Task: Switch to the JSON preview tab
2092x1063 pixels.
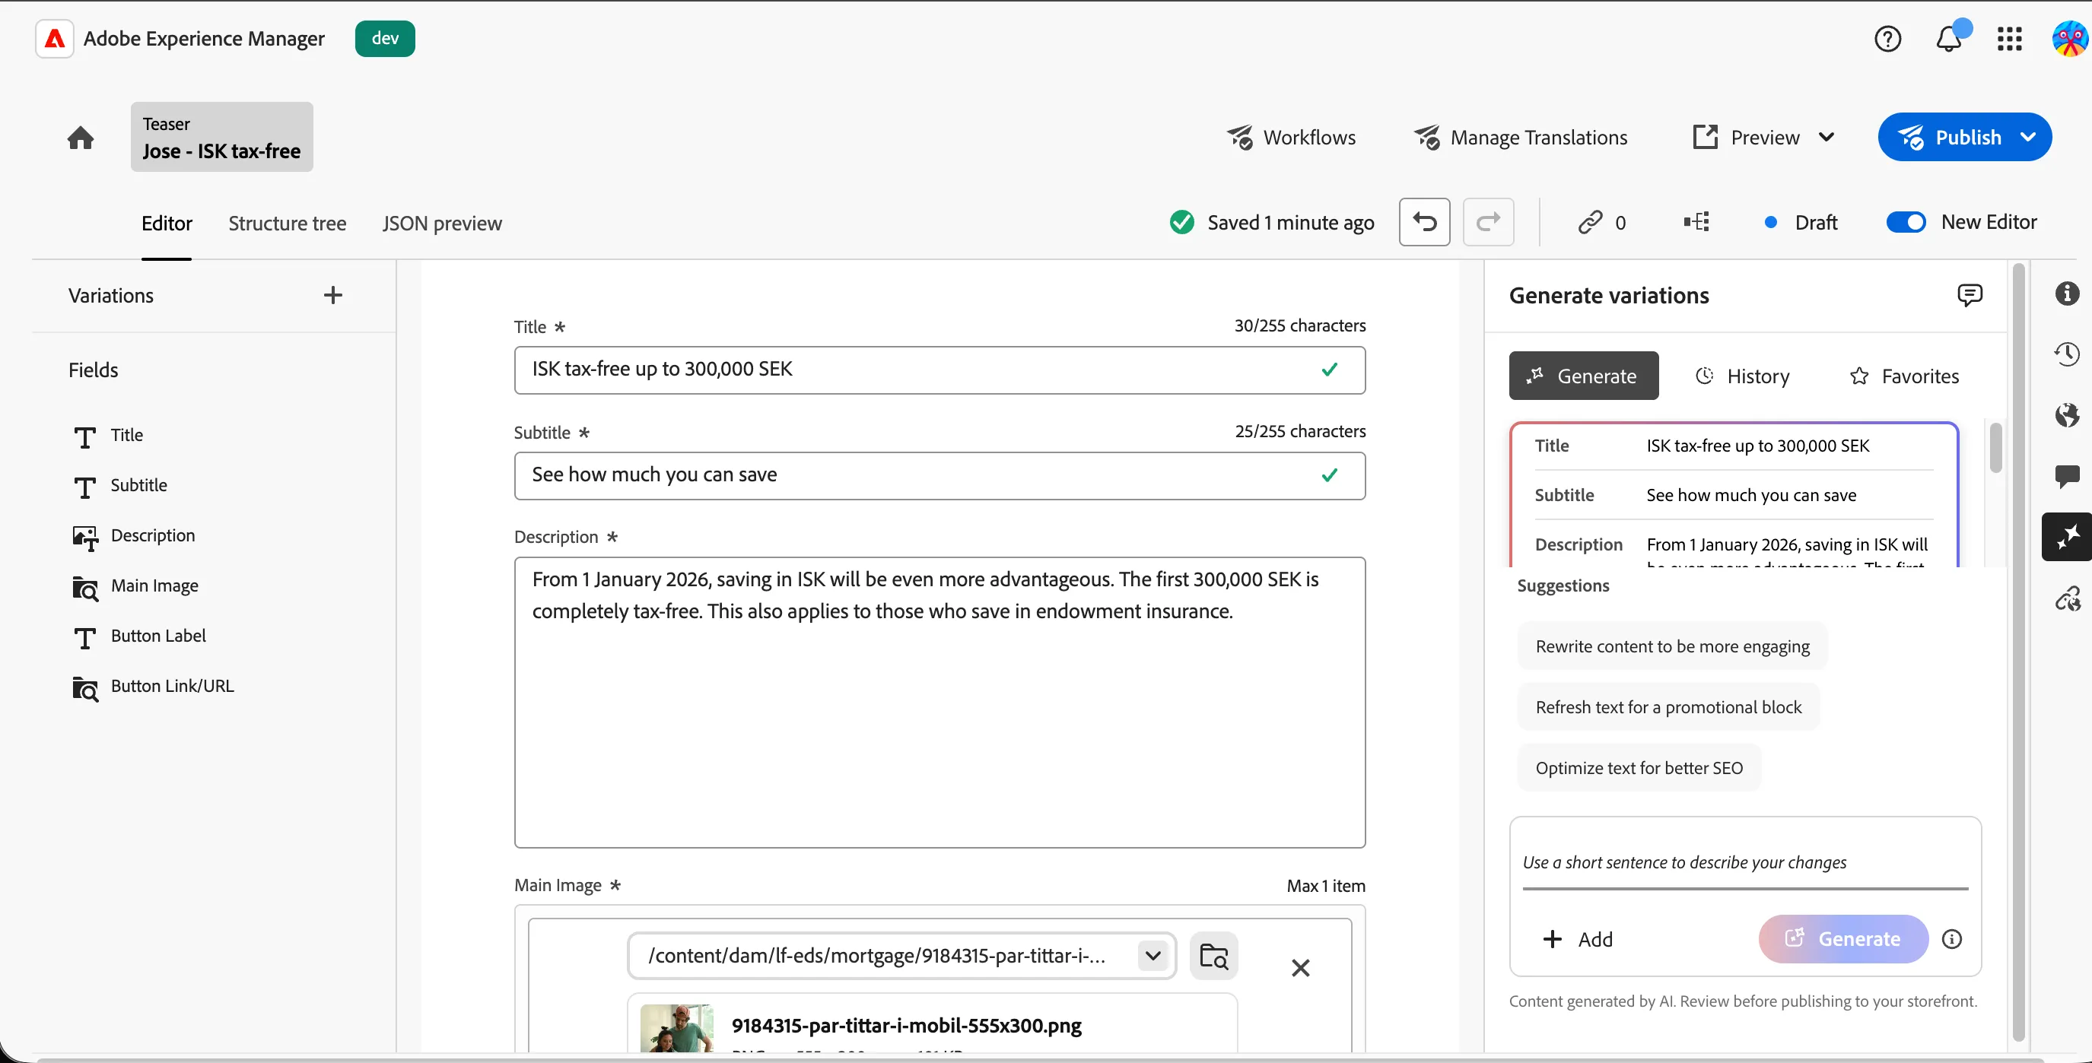Action: [x=442, y=223]
